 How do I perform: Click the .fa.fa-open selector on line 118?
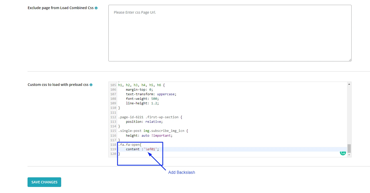[x=129, y=145]
